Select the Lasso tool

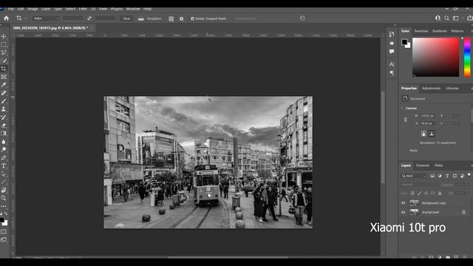(4, 52)
